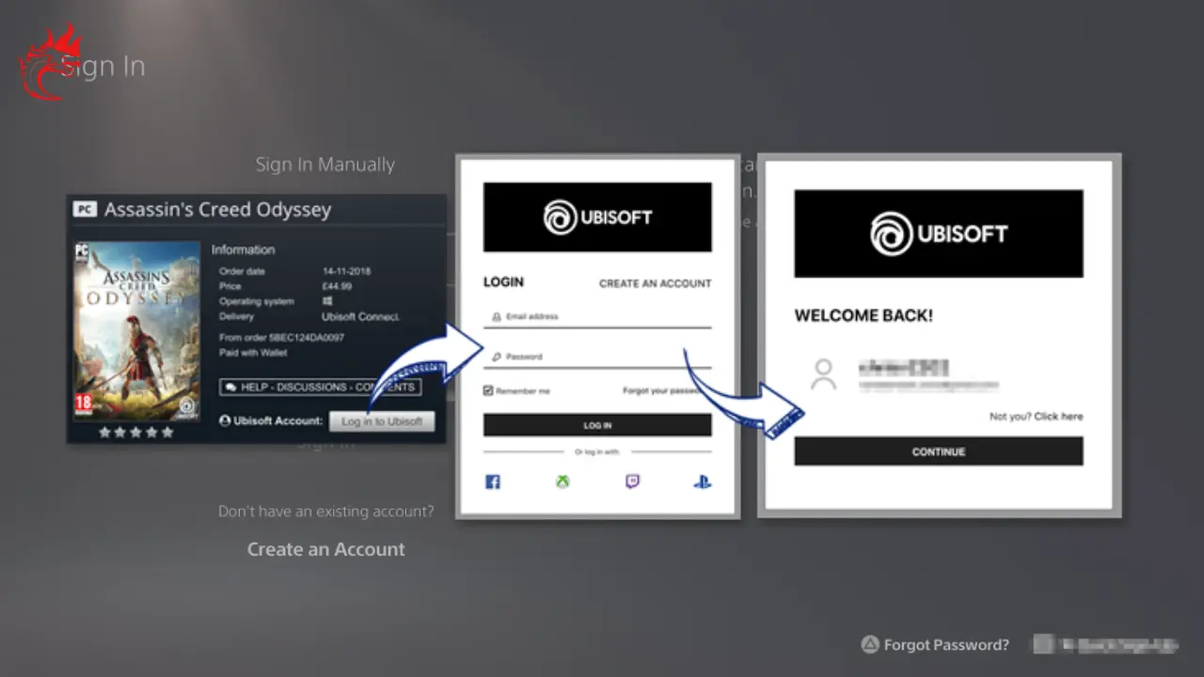The width and height of the screenshot is (1204, 677).
Task: Click HELP - DISCUSSIONS - COMMENTS button
Action: 320,387
